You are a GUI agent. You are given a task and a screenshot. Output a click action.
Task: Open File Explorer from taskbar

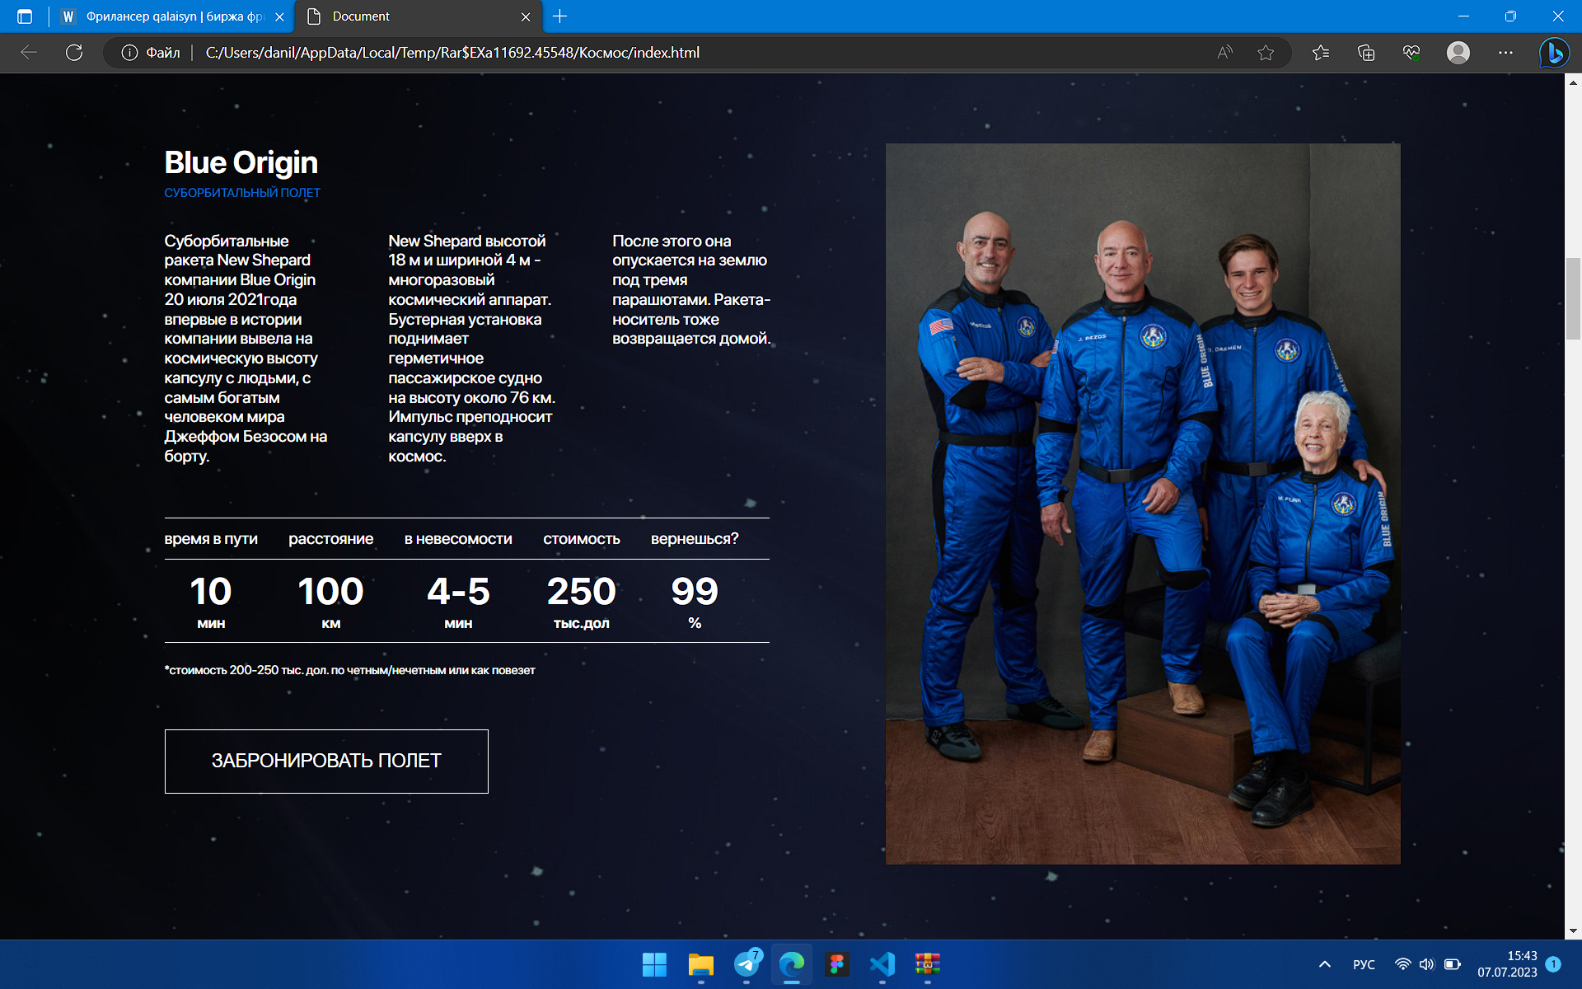click(x=700, y=964)
